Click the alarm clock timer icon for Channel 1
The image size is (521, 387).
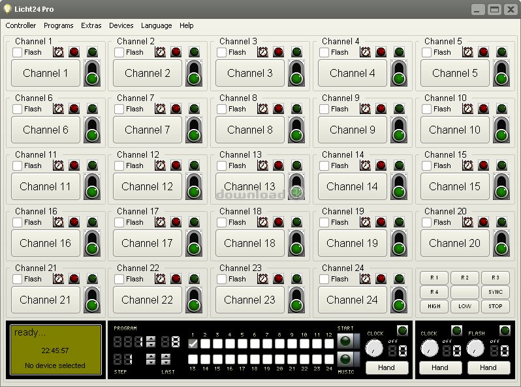58,52
